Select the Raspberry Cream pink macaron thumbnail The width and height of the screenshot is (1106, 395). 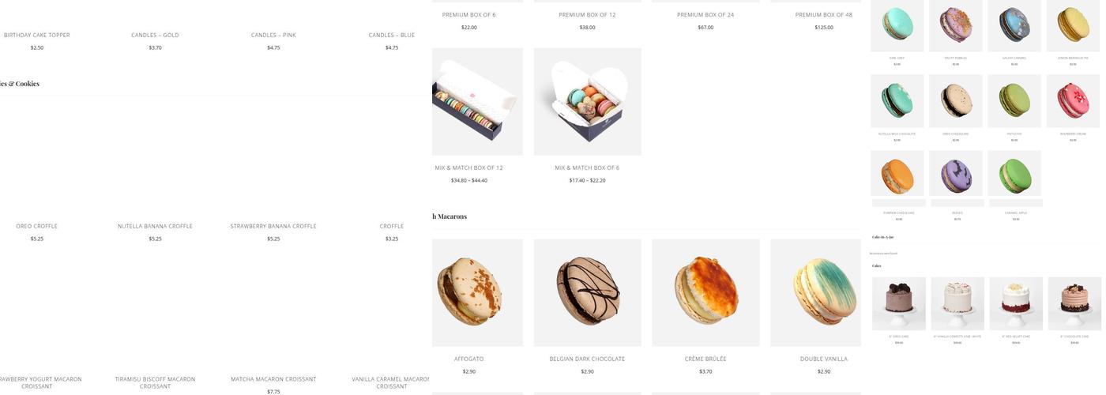click(1073, 101)
